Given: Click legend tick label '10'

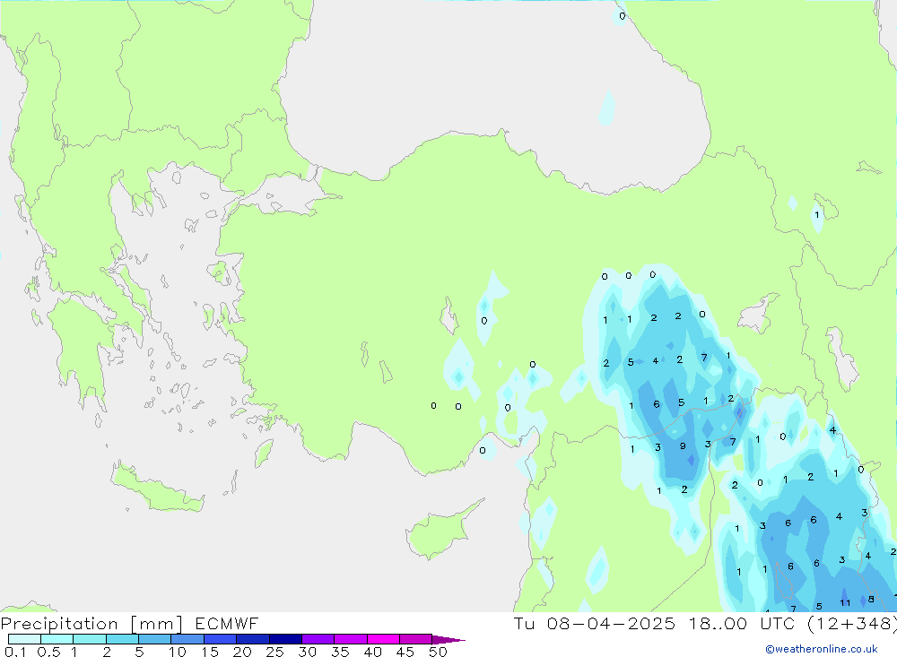Looking at the screenshot, I should pos(178,652).
